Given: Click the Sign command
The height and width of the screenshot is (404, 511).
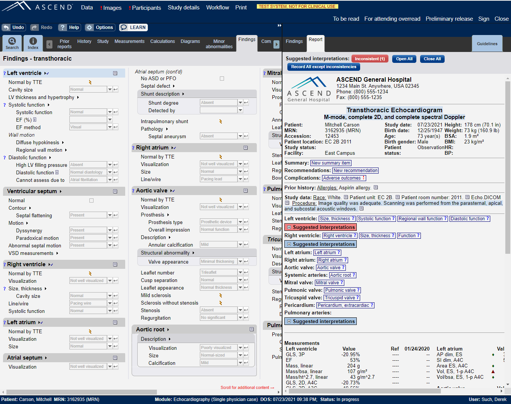Looking at the screenshot, I should 483,19.
